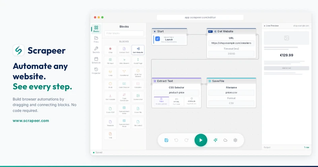Open editor settings gear
The height and width of the screenshot is (167, 318).
coord(235,140)
